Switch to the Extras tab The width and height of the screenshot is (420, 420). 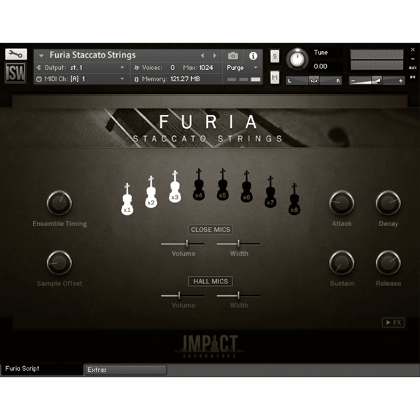pyautogui.click(x=125, y=370)
